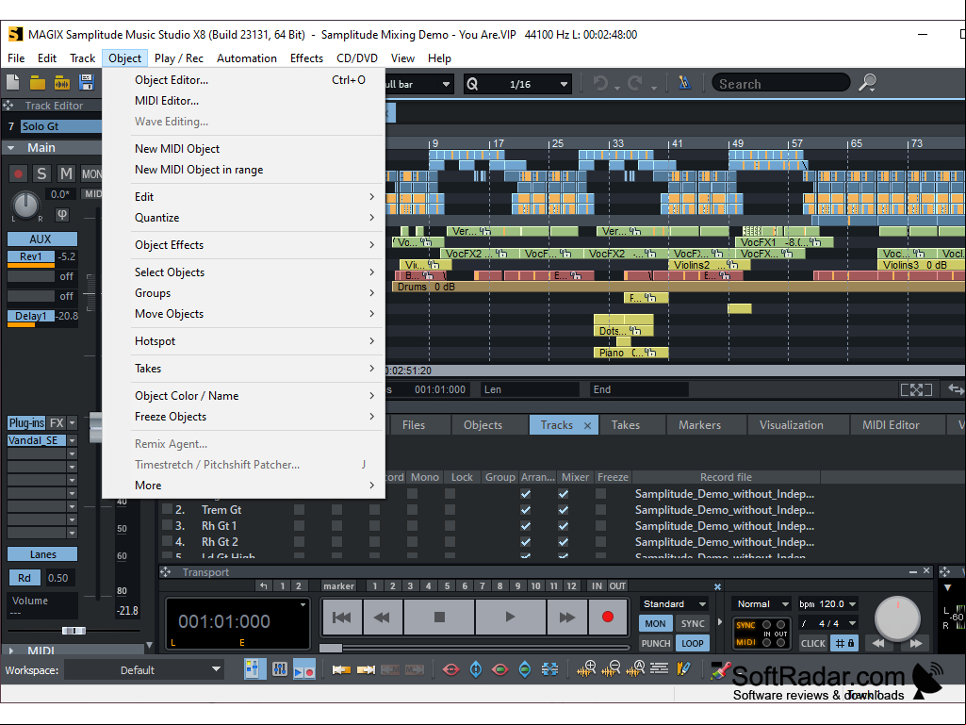Jump to start with skip-back button
This screenshot has width=966, height=725.
342,617
